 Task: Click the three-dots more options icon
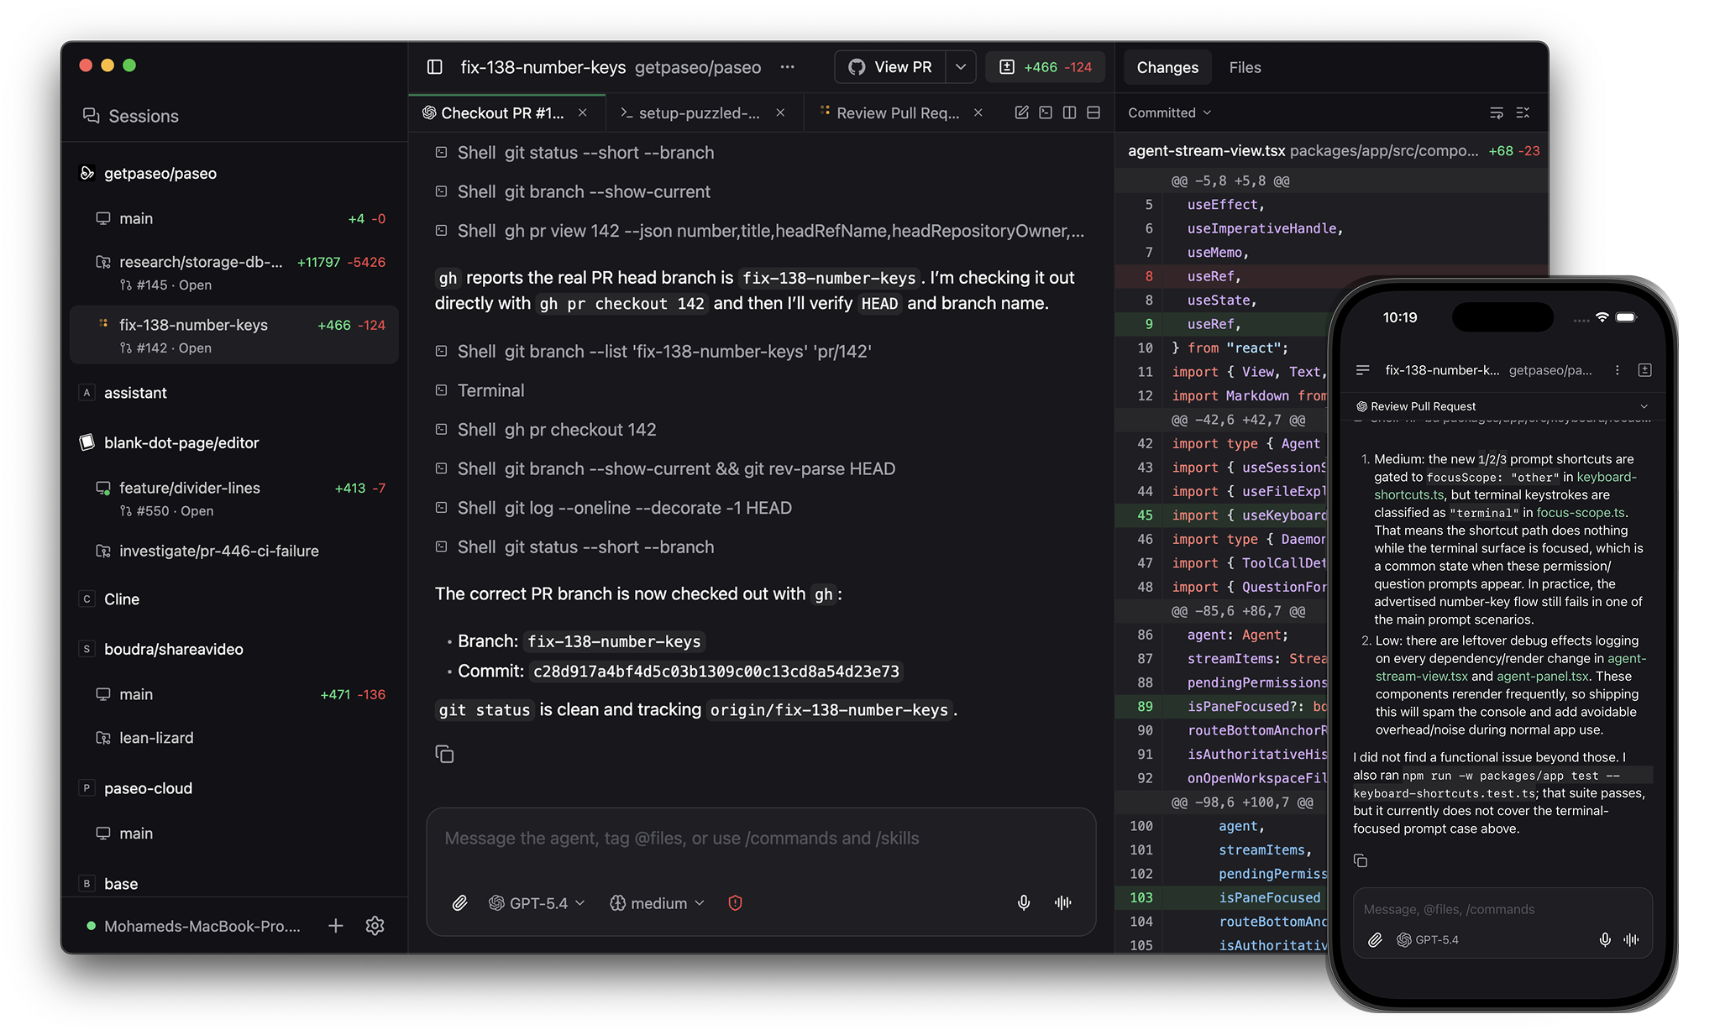click(x=787, y=67)
